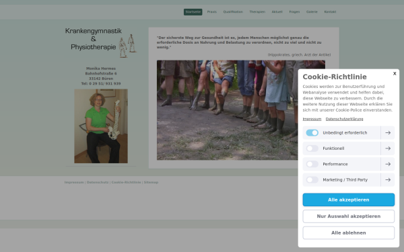Click the Cookie-Richtlinie heading text
The image size is (404, 252).
click(x=335, y=77)
